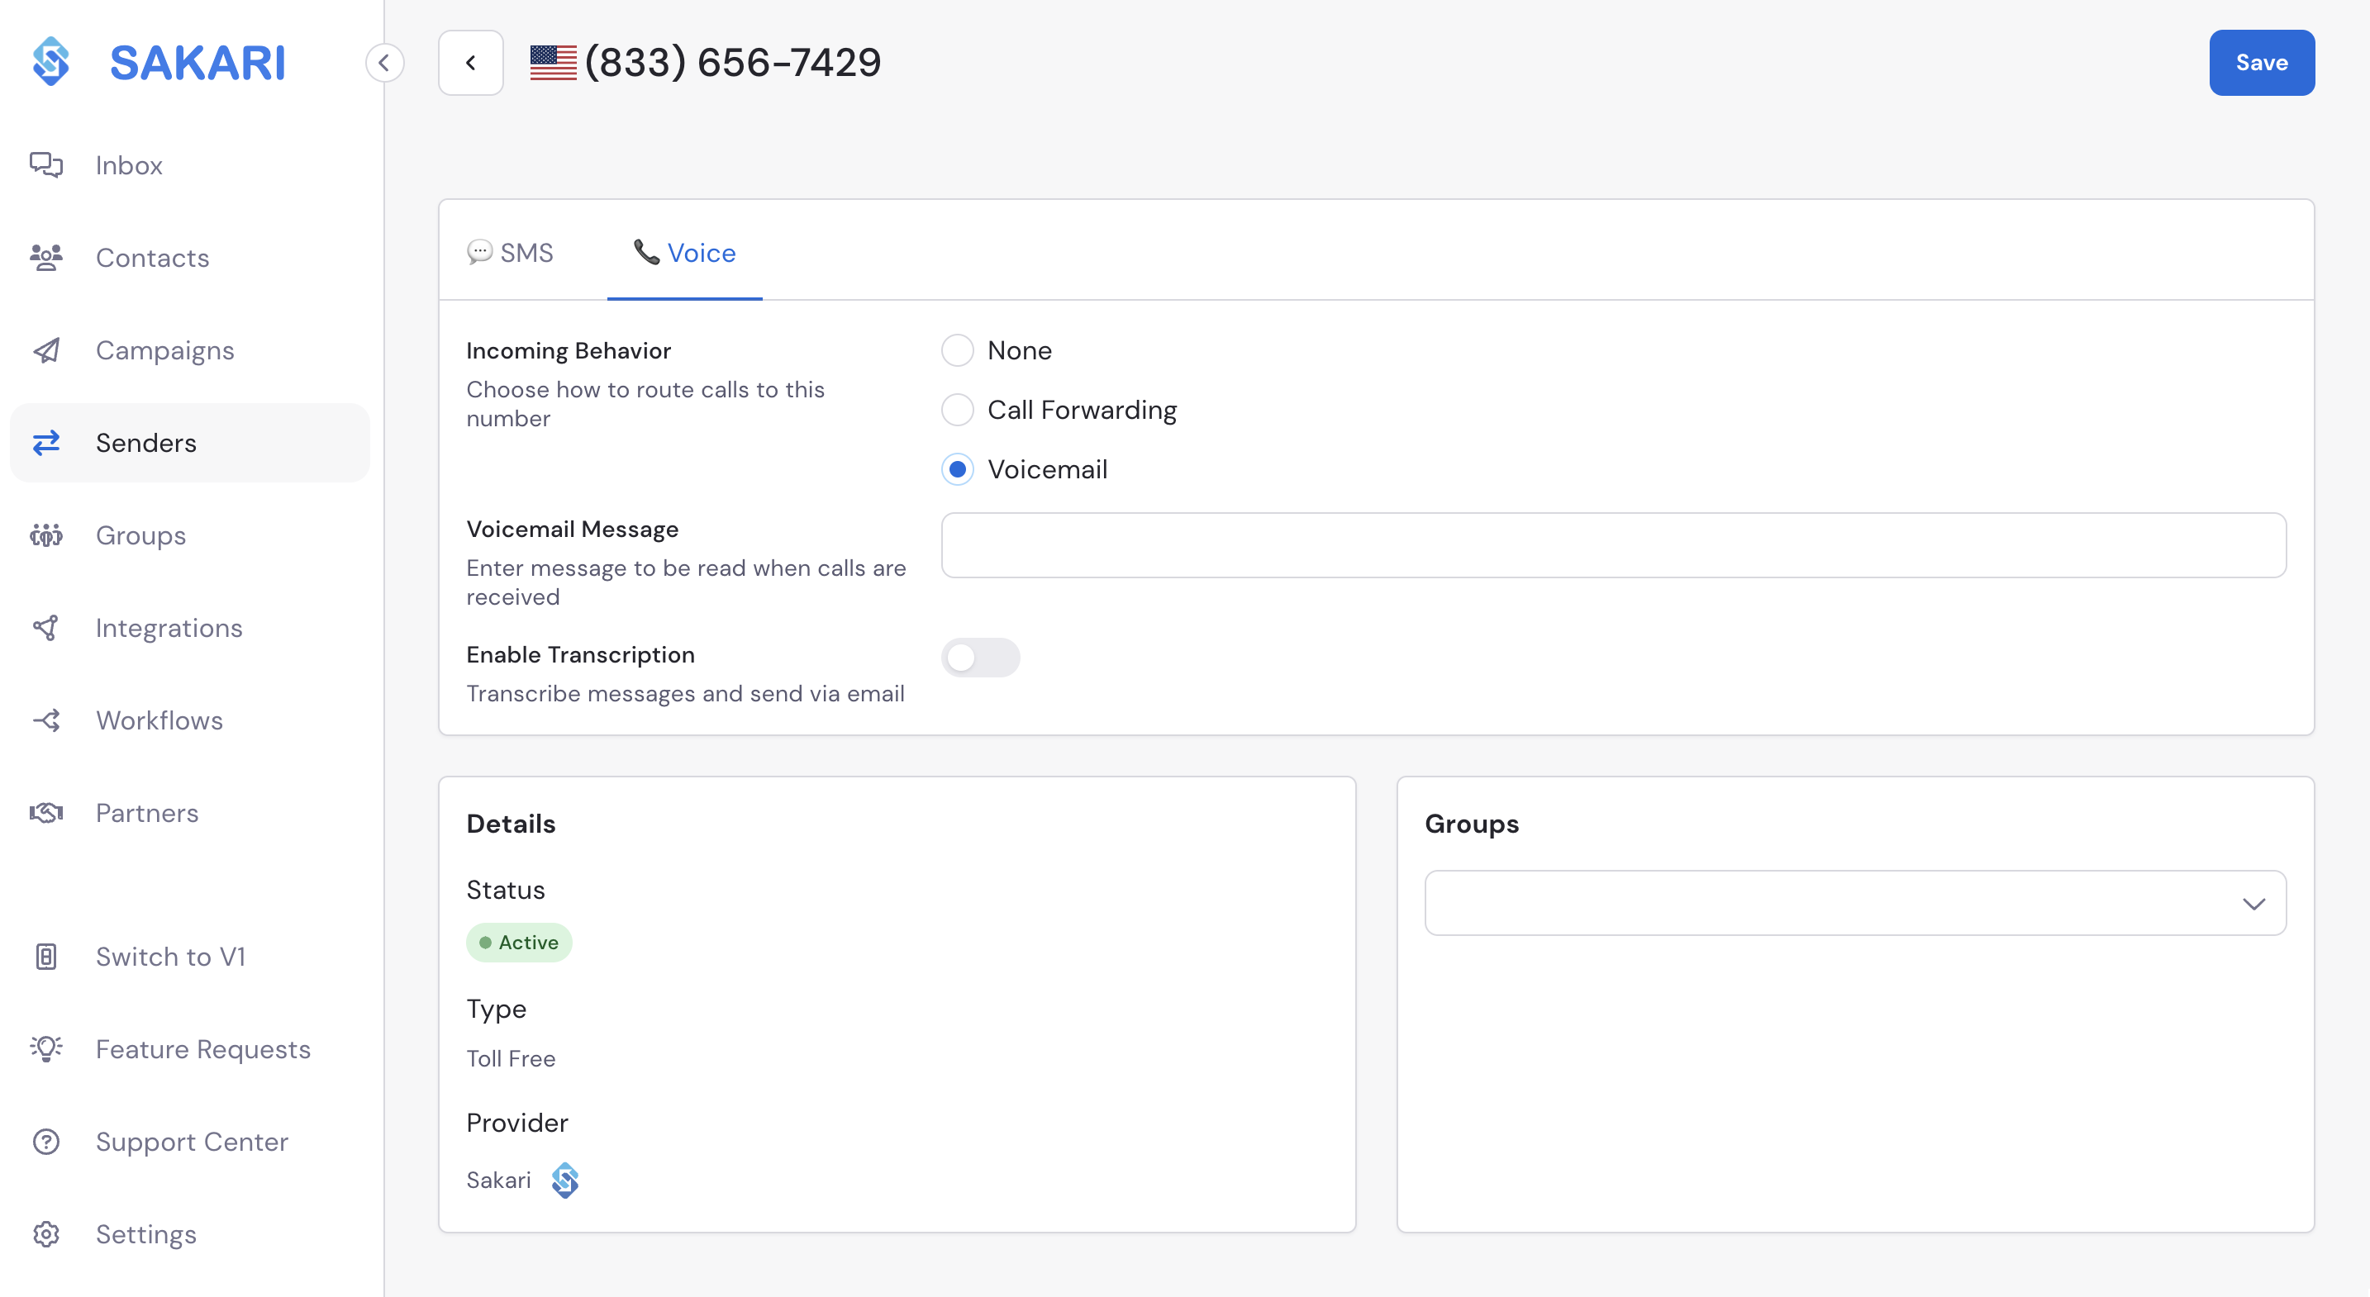Click the Groups icon in sidebar
The image size is (2370, 1297).
tap(46, 535)
